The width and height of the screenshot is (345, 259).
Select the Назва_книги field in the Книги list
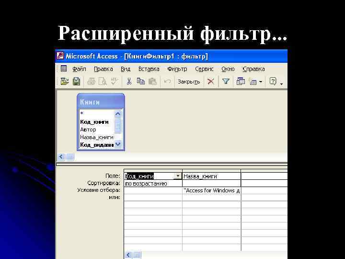tap(97, 137)
